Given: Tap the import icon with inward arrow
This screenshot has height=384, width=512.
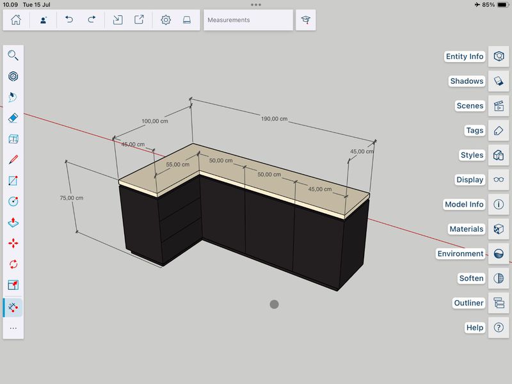Looking at the screenshot, I should [x=118, y=20].
